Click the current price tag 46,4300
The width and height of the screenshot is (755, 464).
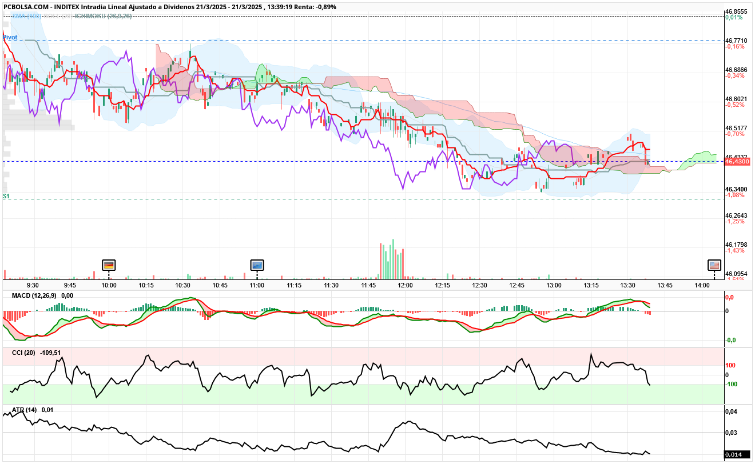737,162
